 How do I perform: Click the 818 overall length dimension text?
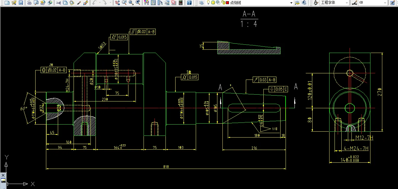[x=166, y=167]
